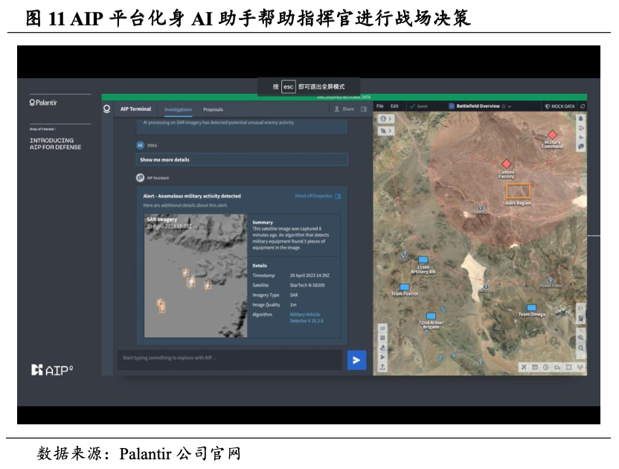Click 'INTRODUCING AIP FOR DEFENSE' sidebar text
This screenshot has height=469, width=619.
tap(55, 144)
